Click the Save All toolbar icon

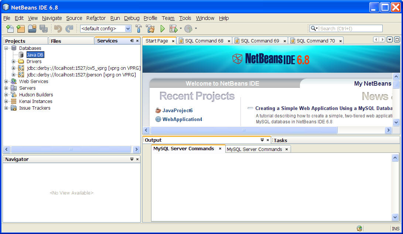coord(44,28)
